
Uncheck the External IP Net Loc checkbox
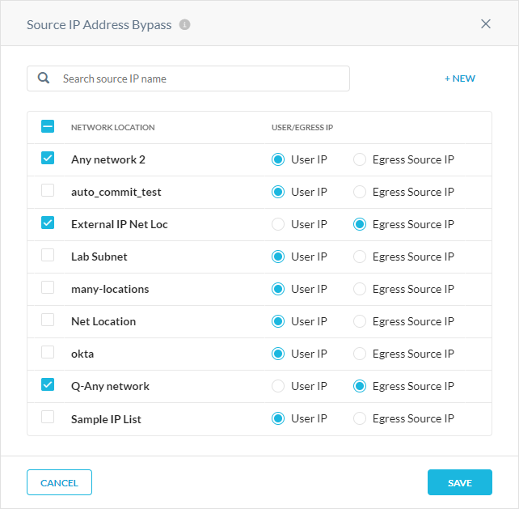click(48, 223)
